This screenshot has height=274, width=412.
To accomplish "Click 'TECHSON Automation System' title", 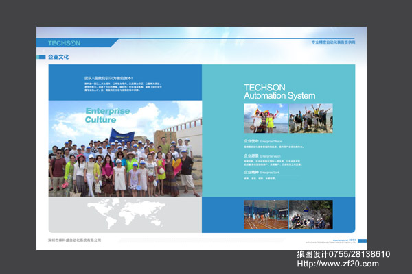I will pyautogui.click(x=279, y=92).
